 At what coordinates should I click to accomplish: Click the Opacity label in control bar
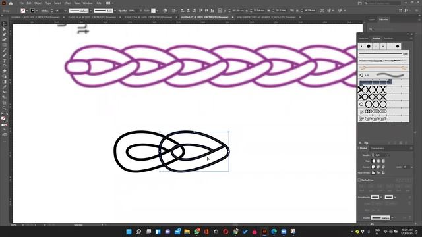pos(123,11)
